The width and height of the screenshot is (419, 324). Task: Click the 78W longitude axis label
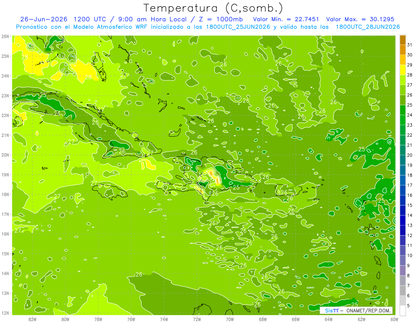pos(98,319)
